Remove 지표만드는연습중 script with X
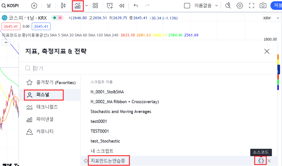 pos(269,161)
